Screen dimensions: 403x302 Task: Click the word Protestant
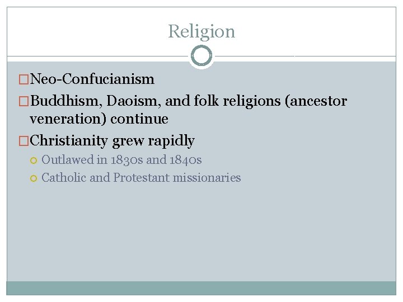pyautogui.click(x=142, y=178)
